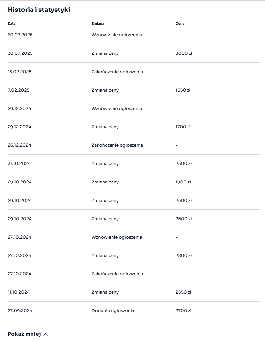Select the 1650 zł price entry
The height and width of the screenshot is (342, 265).
183,90
